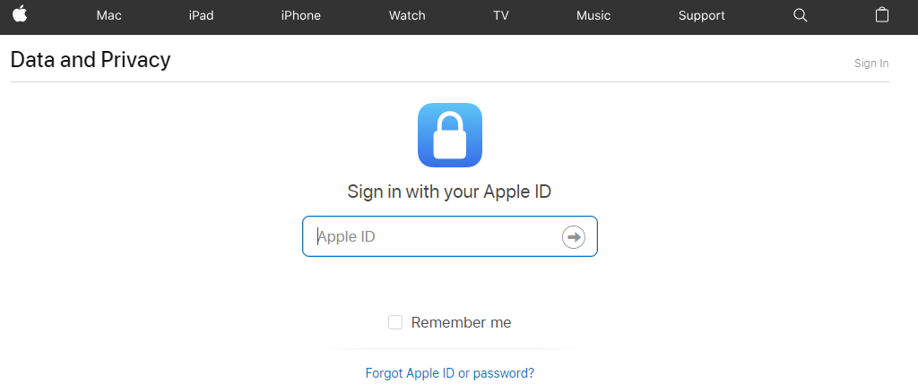Open search with the magnifier icon

(x=801, y=15)
